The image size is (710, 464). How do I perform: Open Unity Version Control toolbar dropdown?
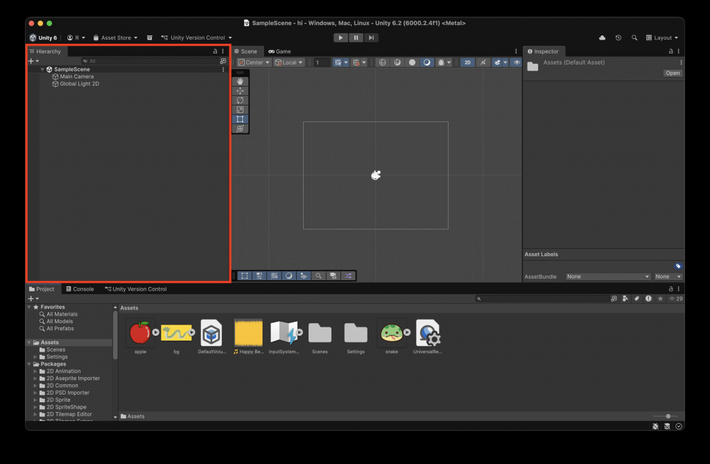point(196,37)
